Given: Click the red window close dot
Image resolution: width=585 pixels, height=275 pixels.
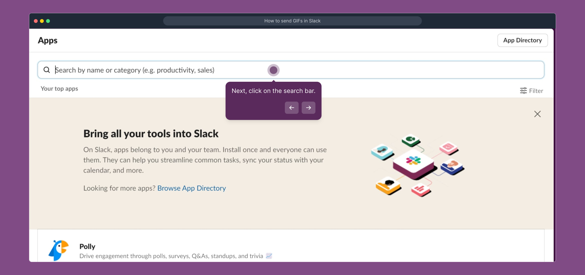Looking at the screenshot, I should [36, 21].
